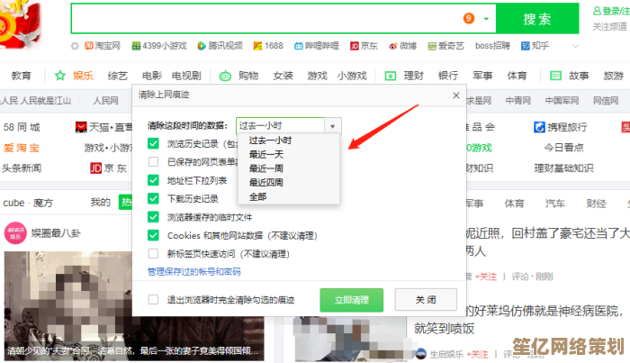
Task: Close the 清除上网痕迹 dialog with X
Action: 455,95
